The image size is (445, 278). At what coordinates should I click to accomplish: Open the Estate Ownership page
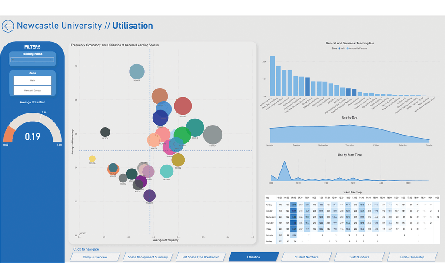click(412, 257)
